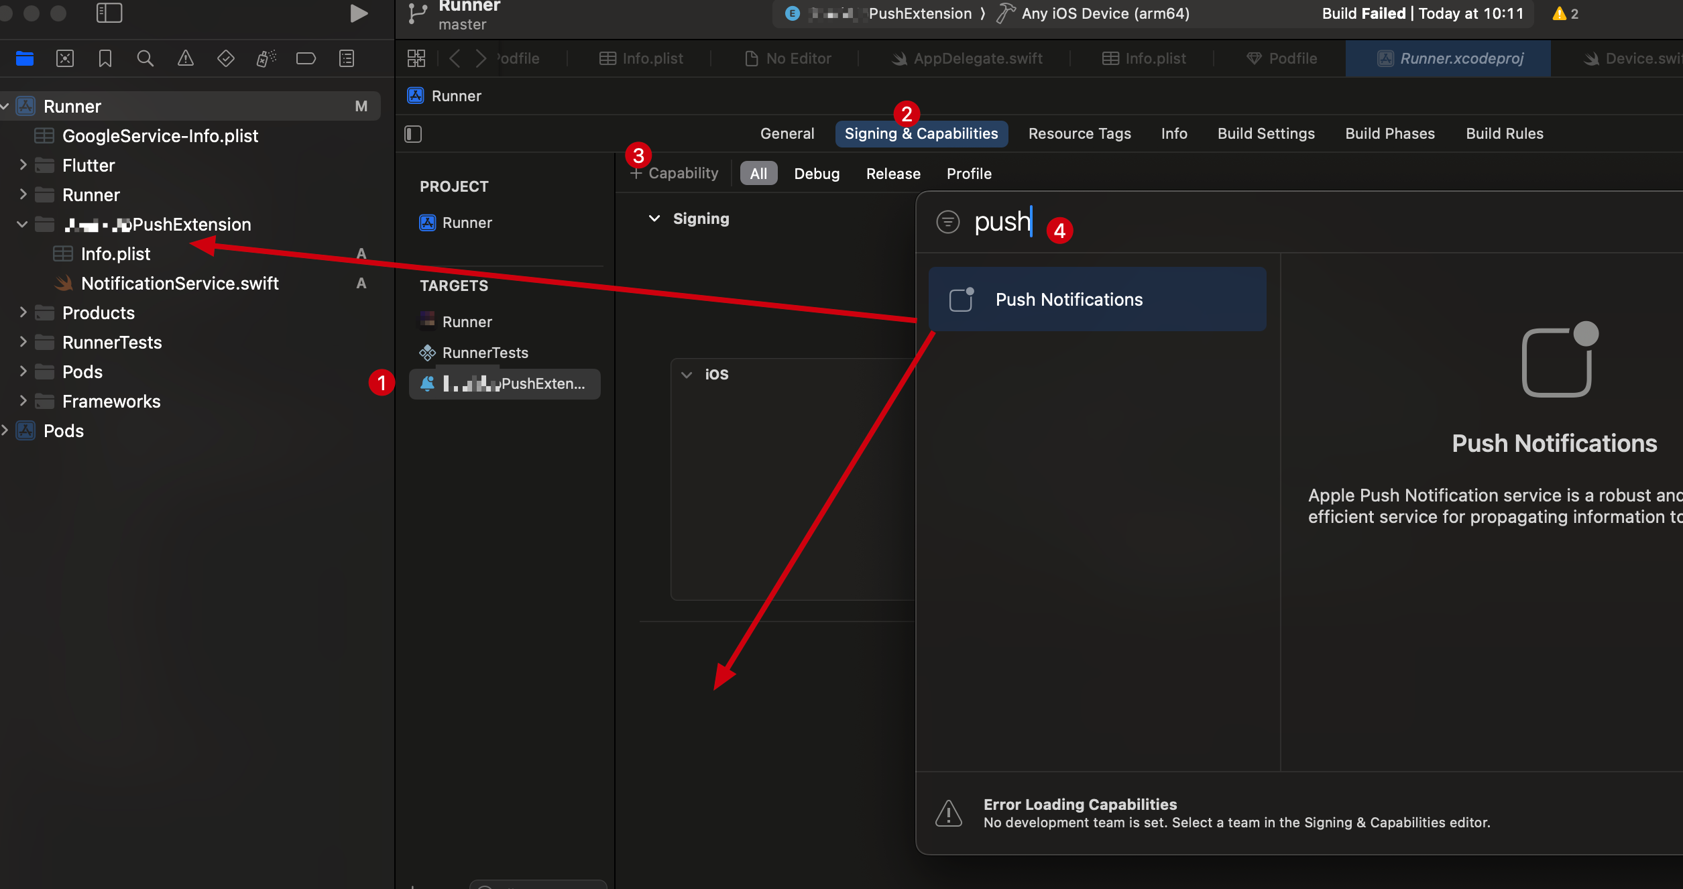Switch to Signing & Capabilities tab
The image size is (1683, 889).
(x=921, y=133)
